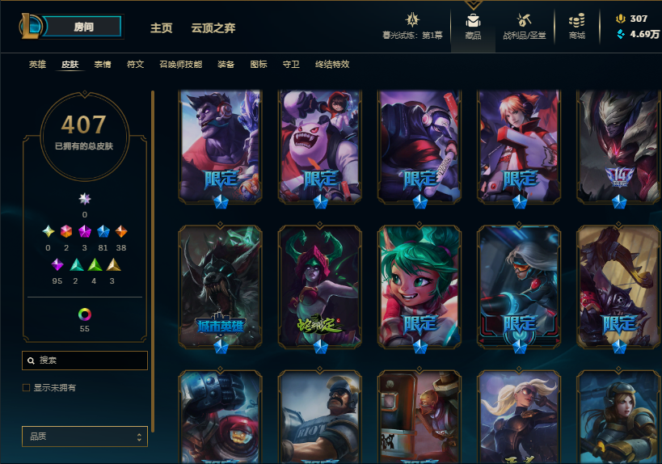Open the 召唤师技能 tab
The width and height of the screenshot is (662, 464).
click(181, 64)
